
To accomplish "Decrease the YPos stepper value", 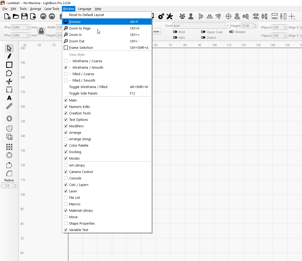I will click(x=29, y=36).
